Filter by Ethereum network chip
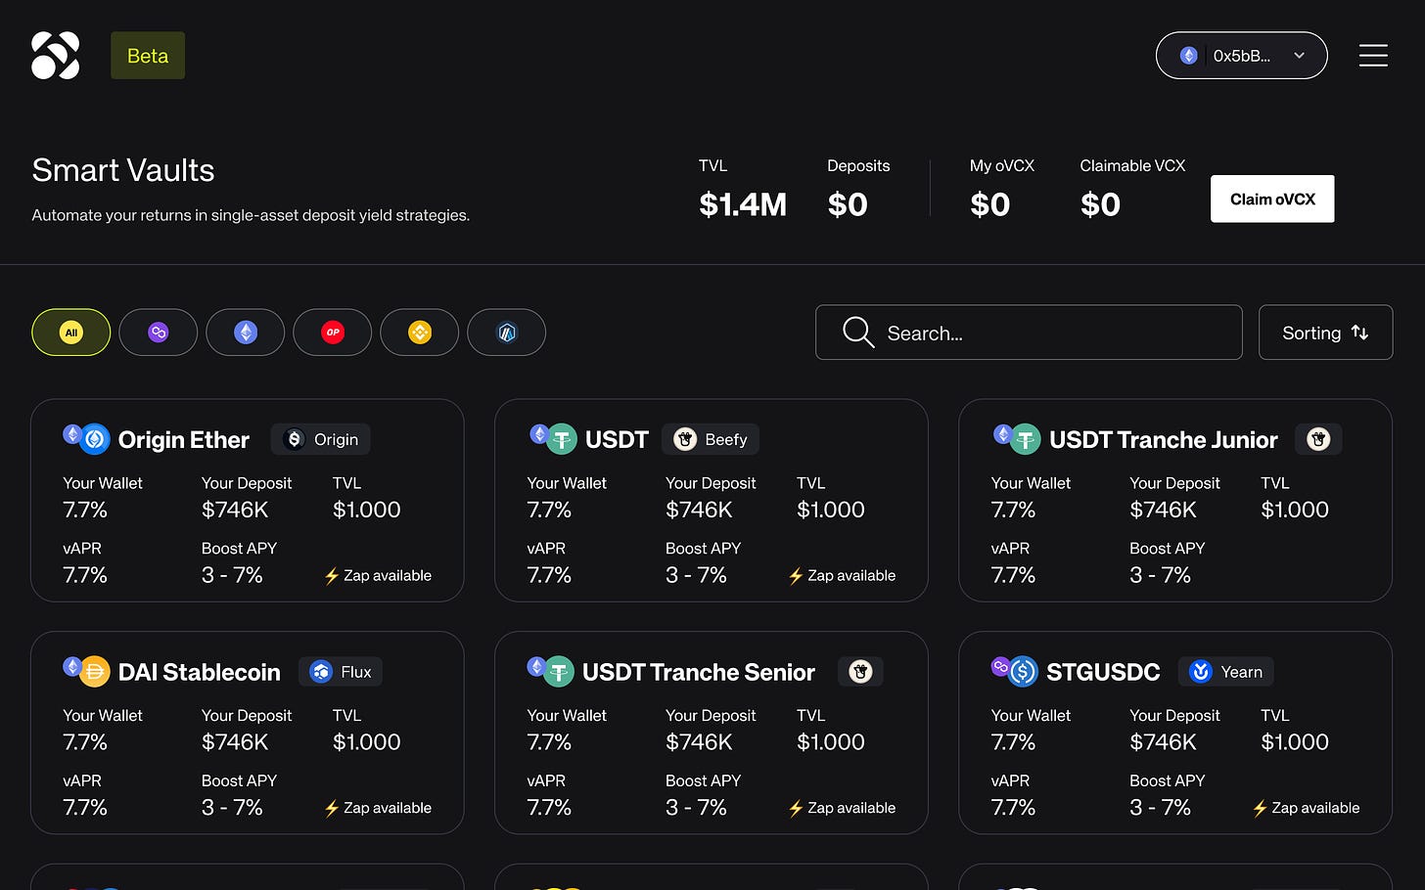 pos(245,333)
